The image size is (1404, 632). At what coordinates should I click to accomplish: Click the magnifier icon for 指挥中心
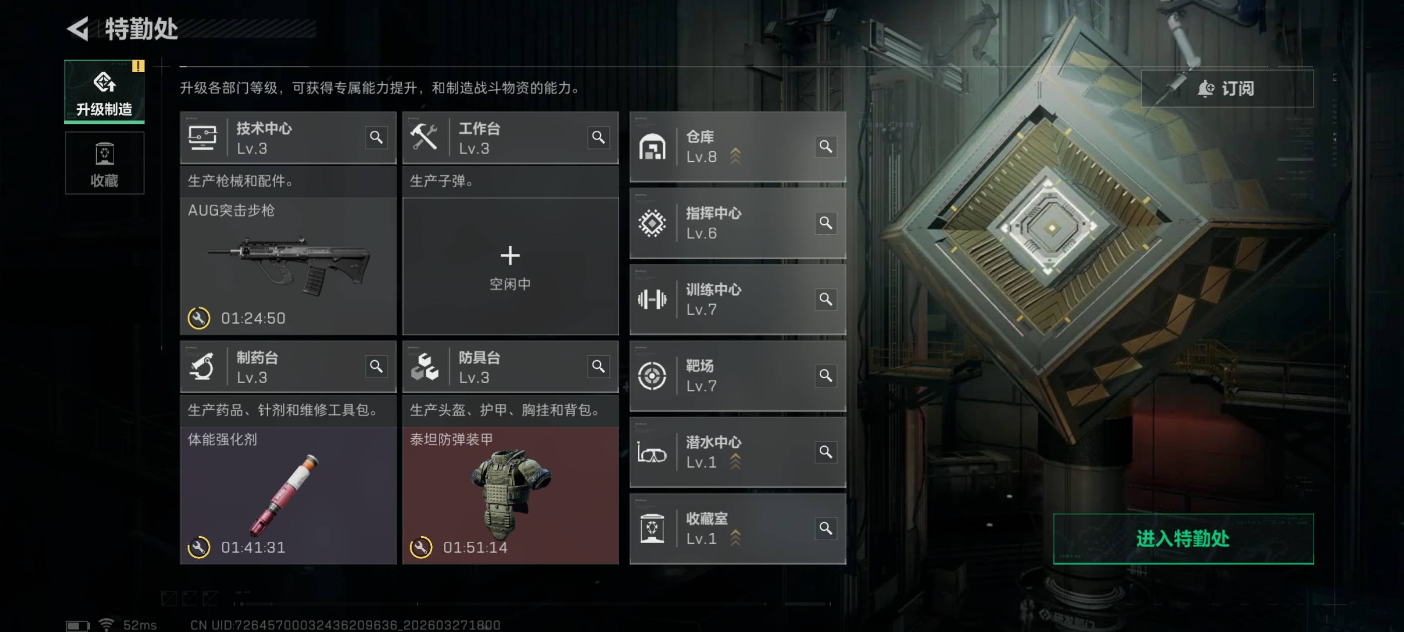pos(825,223)
